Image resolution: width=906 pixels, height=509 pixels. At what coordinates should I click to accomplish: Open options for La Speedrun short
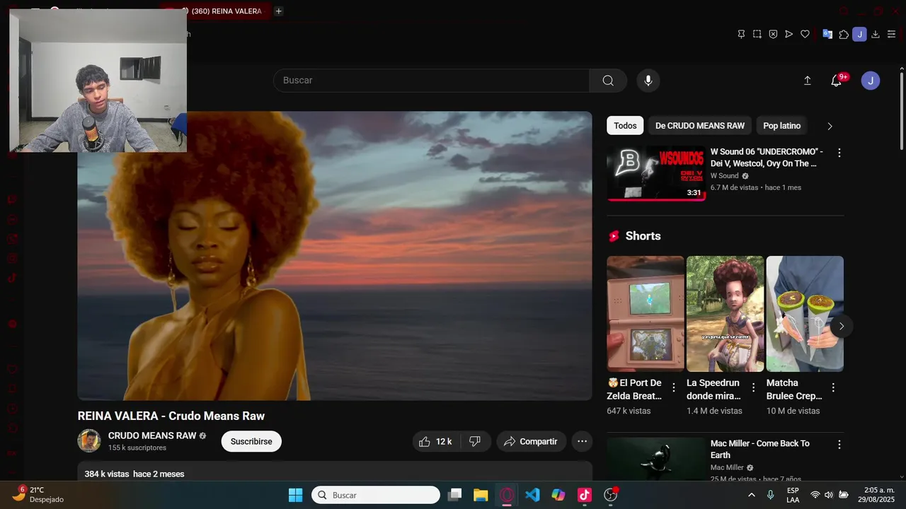754,387
